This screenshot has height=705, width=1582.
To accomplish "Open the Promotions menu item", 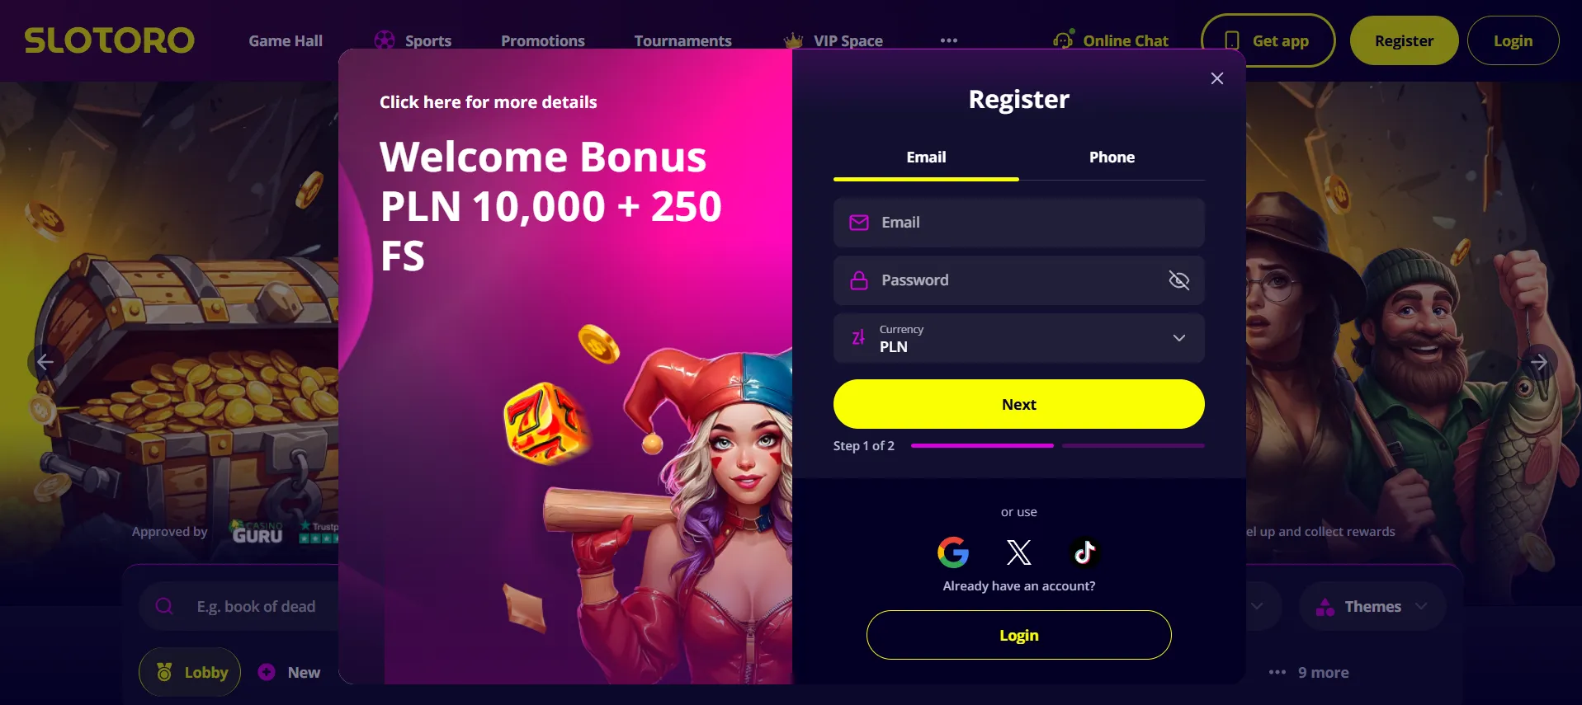I will 543,40.
